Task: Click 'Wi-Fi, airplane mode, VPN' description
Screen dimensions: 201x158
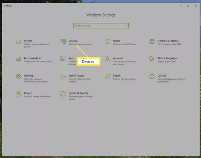Action: click(169, 44)
